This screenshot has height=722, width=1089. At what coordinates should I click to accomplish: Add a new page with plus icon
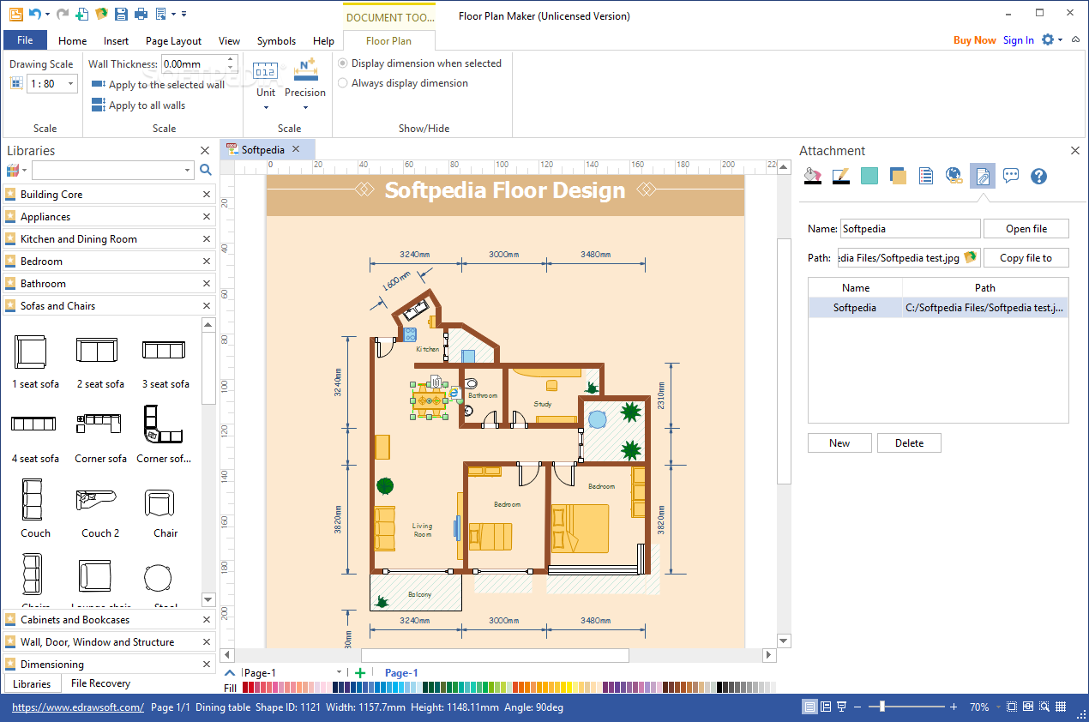point(360,673)
